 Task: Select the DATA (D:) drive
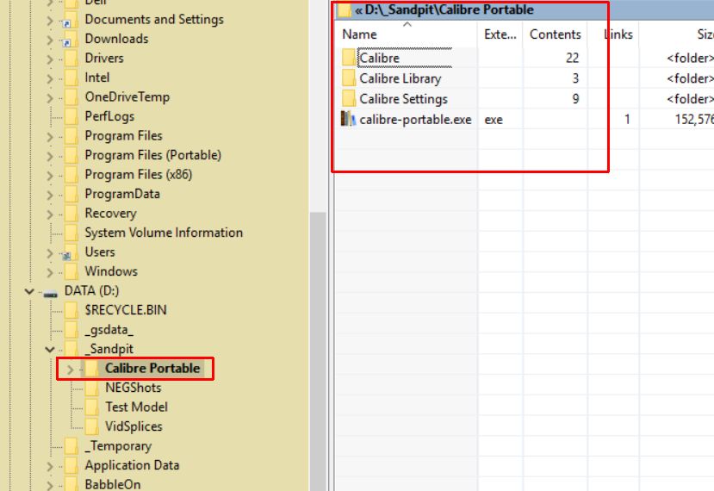click(x=91, y=290)
